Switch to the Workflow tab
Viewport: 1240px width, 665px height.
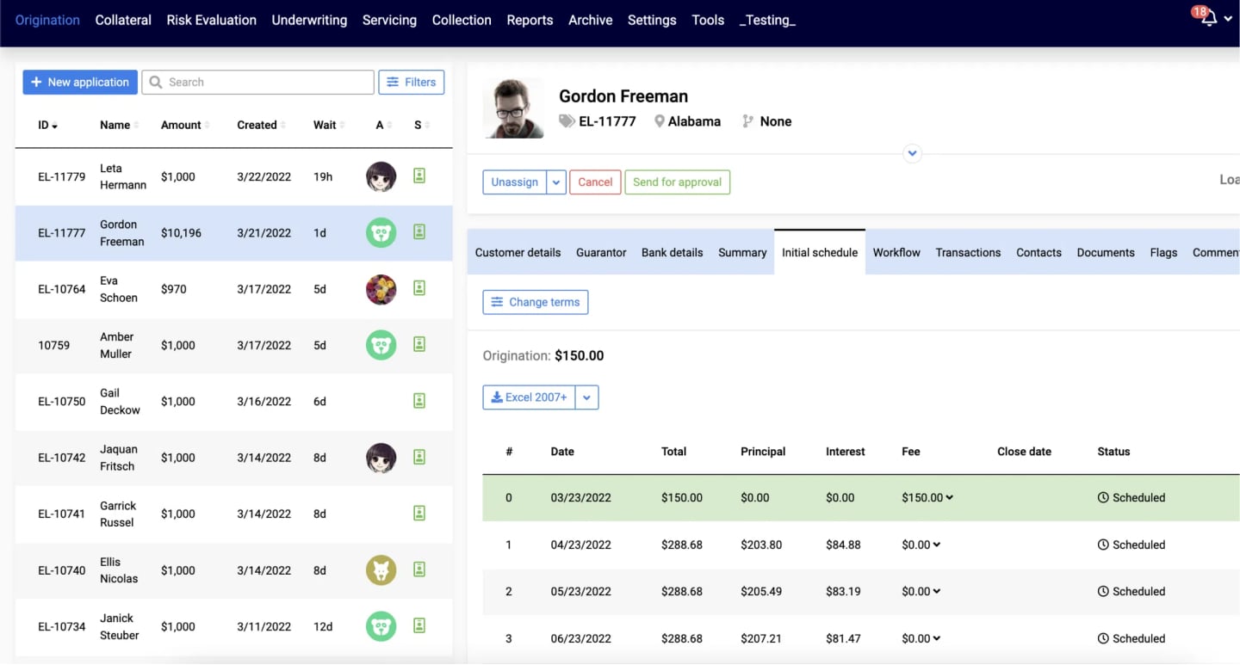(896, 253)
